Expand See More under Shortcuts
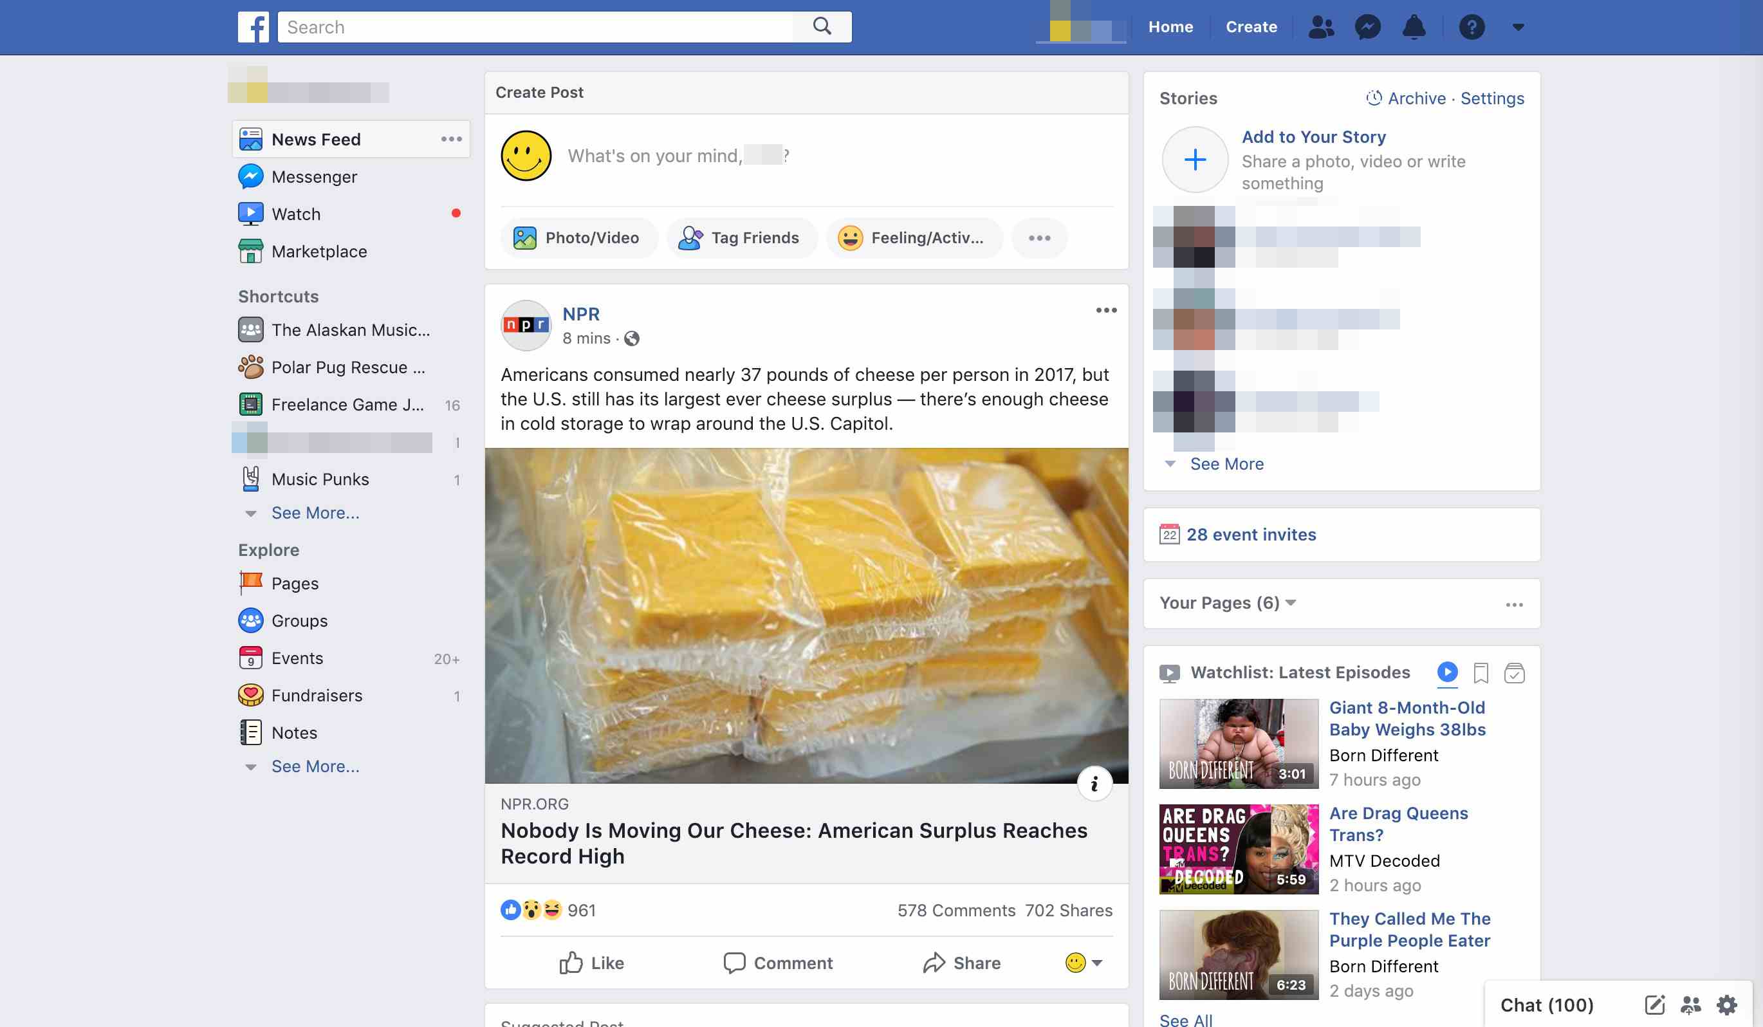The width and height of the screenshot is (1763, 1027). (315, 513)
